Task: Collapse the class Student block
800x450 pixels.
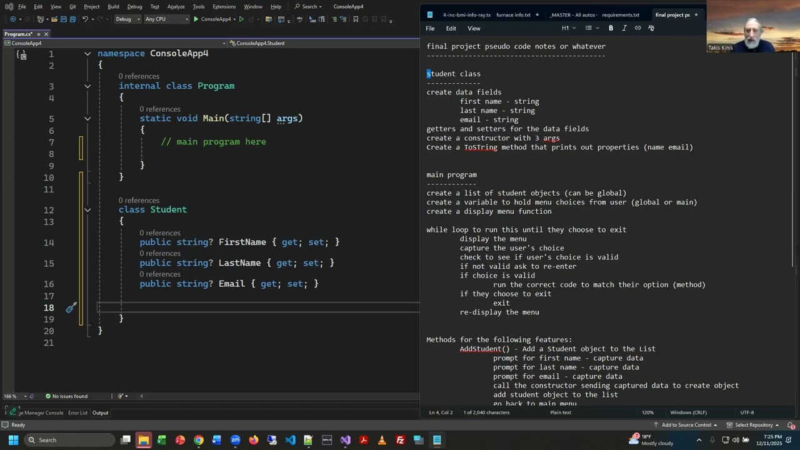Action: click(x=87, y=210)
